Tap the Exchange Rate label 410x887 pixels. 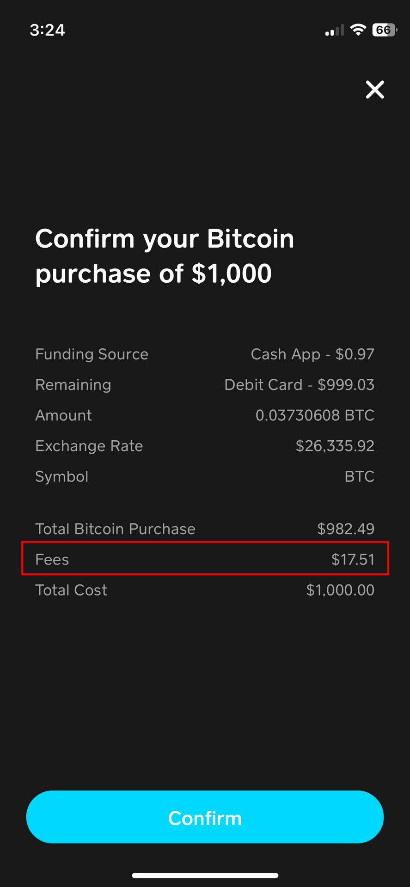pyautogui.click(x=89, y=446)
